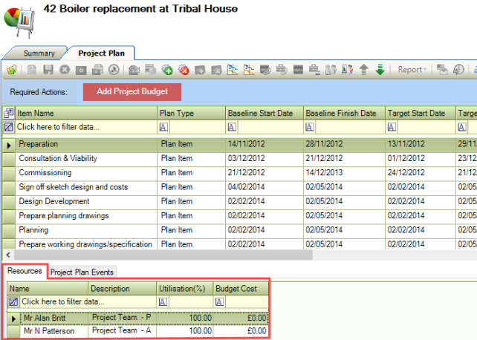
Task: Click the home icon at toolbar start
Action: click(12, 70)
